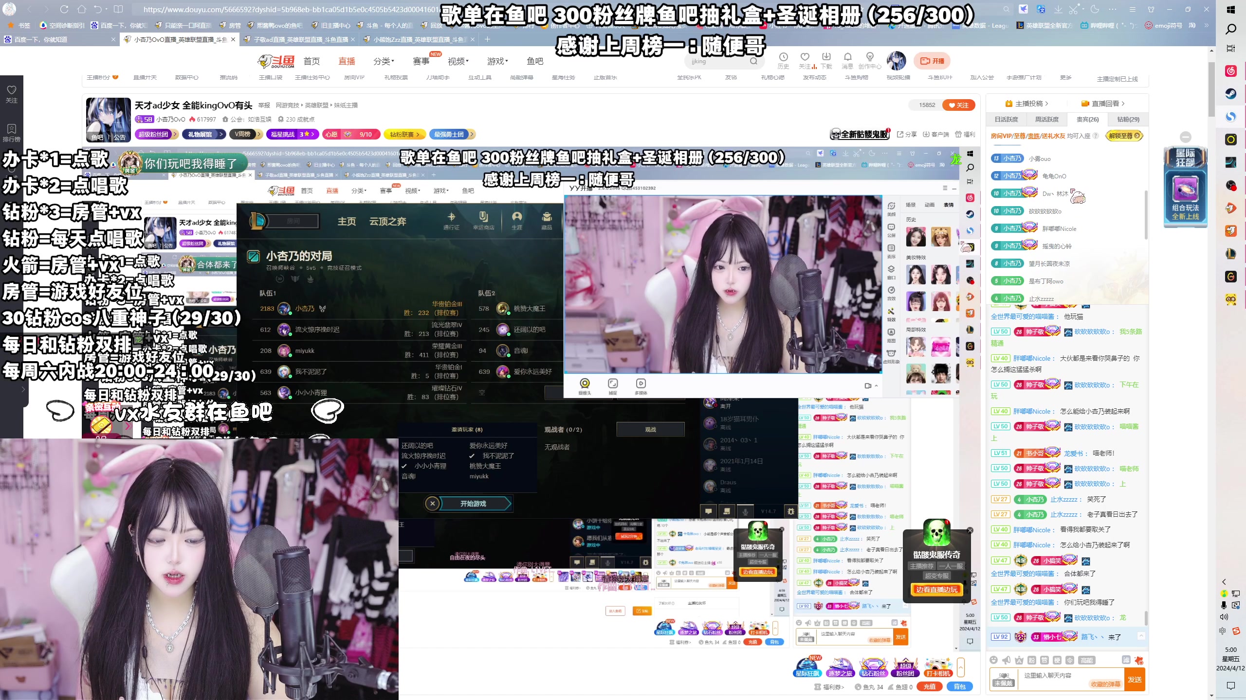Toggle the 令 command icon in chat toolbar
This screenshot has width=1246, height=700.
pos(1070,660)
